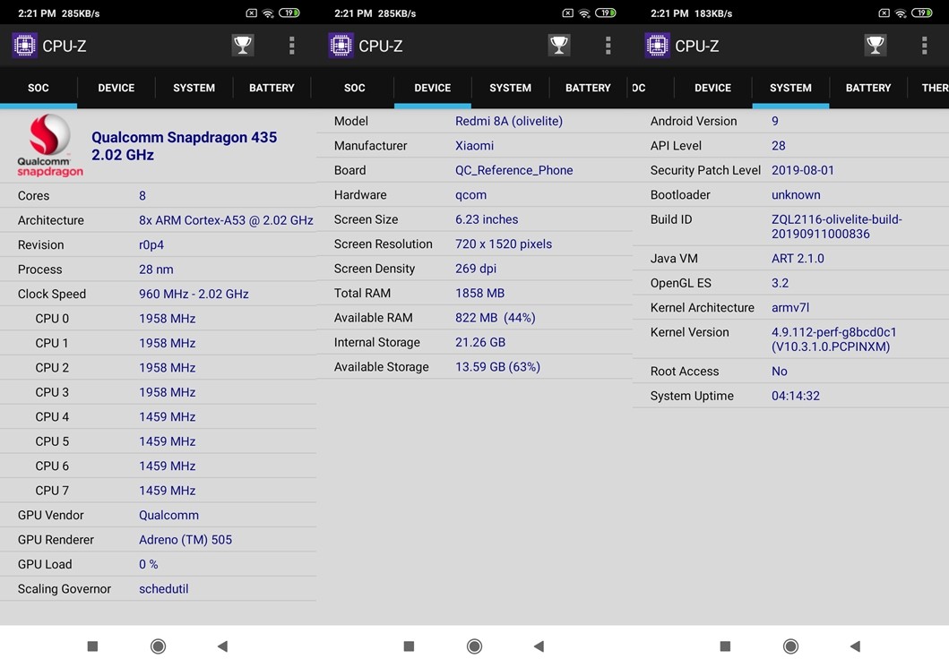Tap the GPU Load value 0 %
Screen dimensions: 949x667
tap(148, 565)
